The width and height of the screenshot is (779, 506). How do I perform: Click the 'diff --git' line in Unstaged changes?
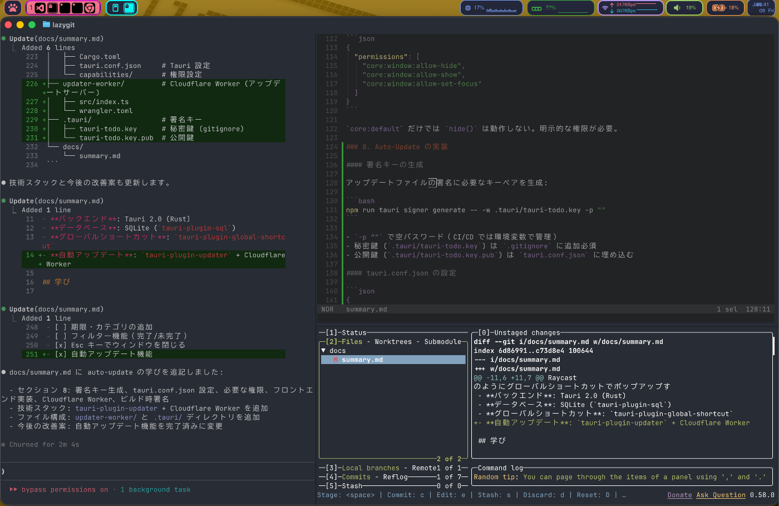pos(568,342)
